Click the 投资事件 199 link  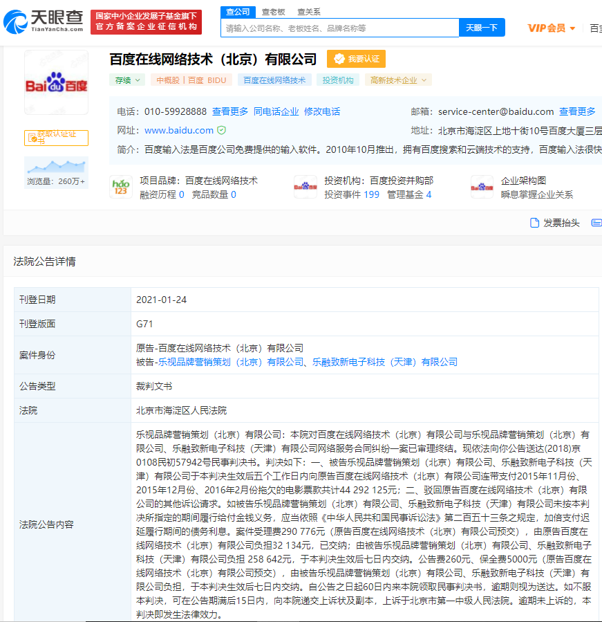coord(352,195)
